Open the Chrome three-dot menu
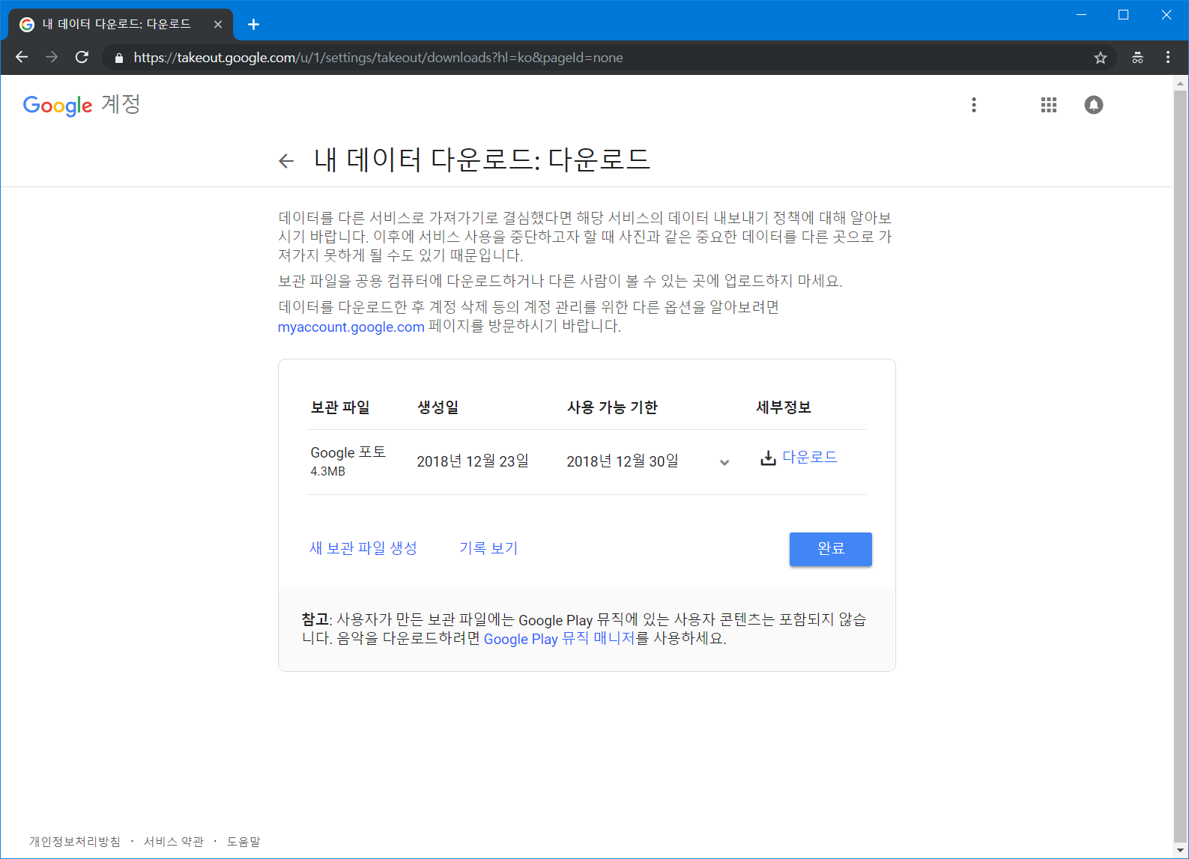This screenshot has width=1189, height=859. tap(1167, 58)
